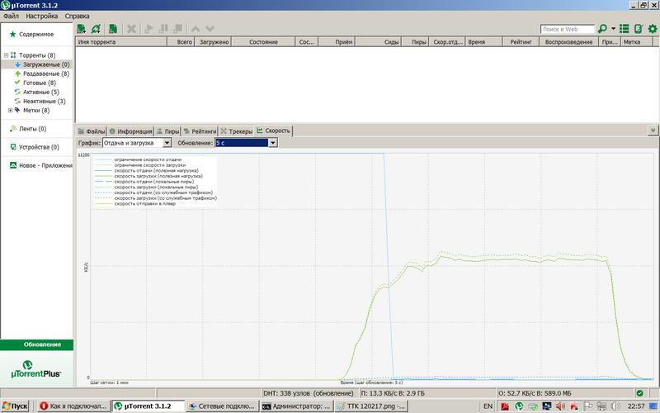Open Preferences via the gear icon

(x=653, y=29)
